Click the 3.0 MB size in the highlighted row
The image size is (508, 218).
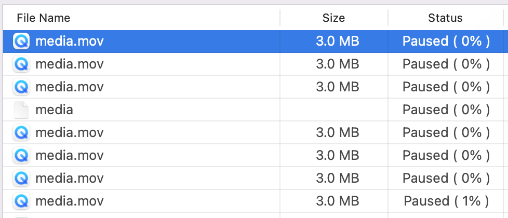coord(338,42)
